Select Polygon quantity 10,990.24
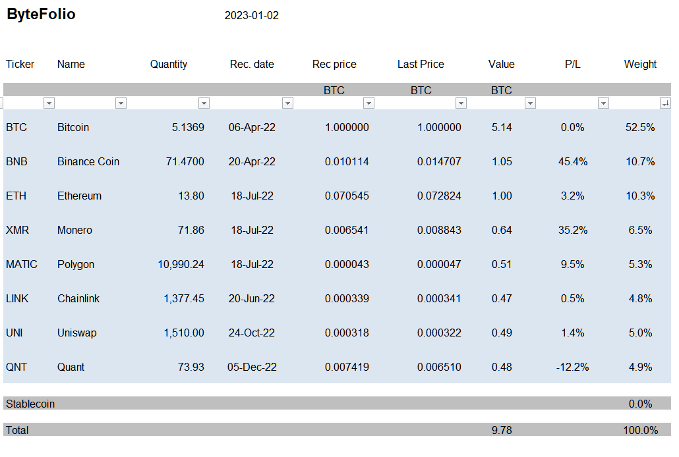 pyautogui.click(x=181, y=264)
